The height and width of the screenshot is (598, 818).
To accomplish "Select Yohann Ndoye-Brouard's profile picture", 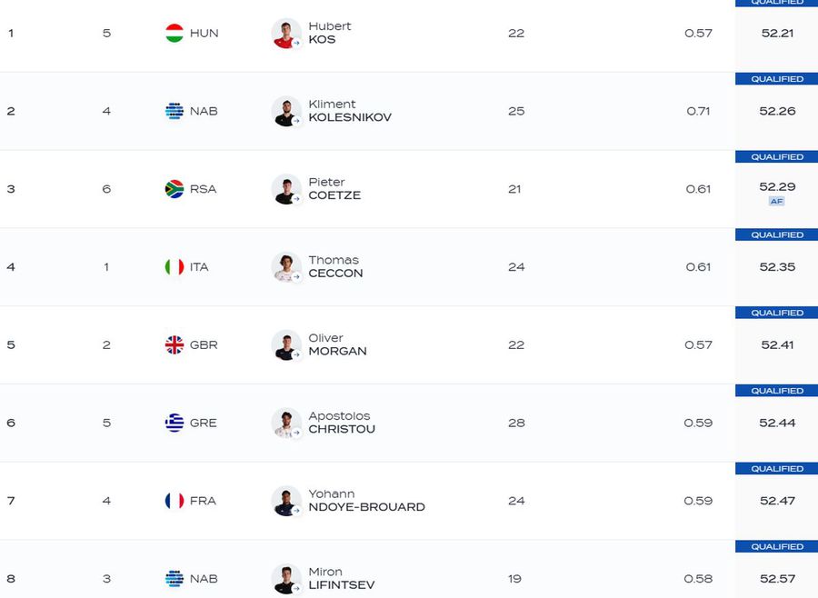I will point(287,501).
